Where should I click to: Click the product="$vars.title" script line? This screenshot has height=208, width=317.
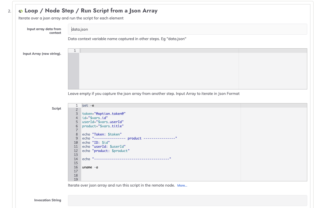(103, 126)
